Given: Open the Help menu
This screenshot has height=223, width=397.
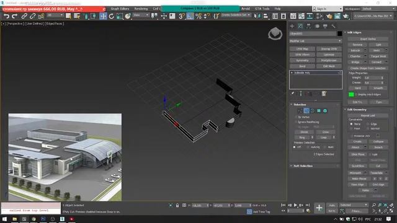Looking at the screenshot, I should (x=277, y=9).
